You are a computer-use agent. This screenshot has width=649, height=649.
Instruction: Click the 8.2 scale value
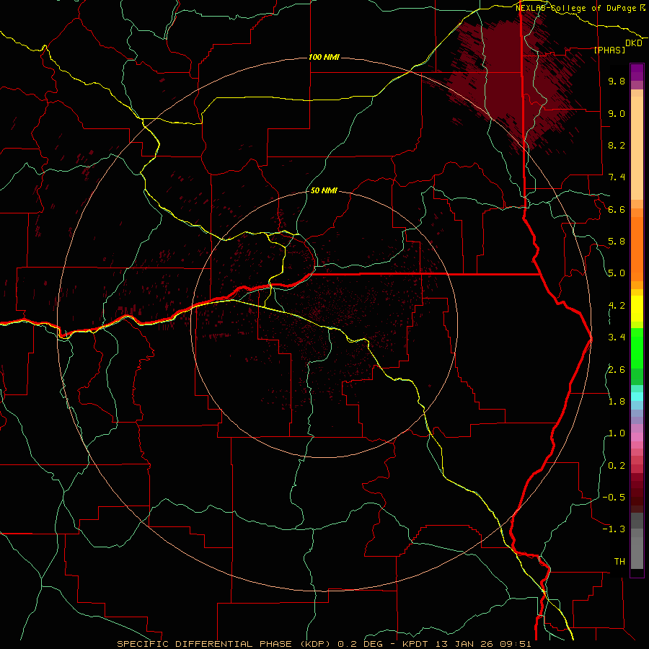[x=617, y=145]
